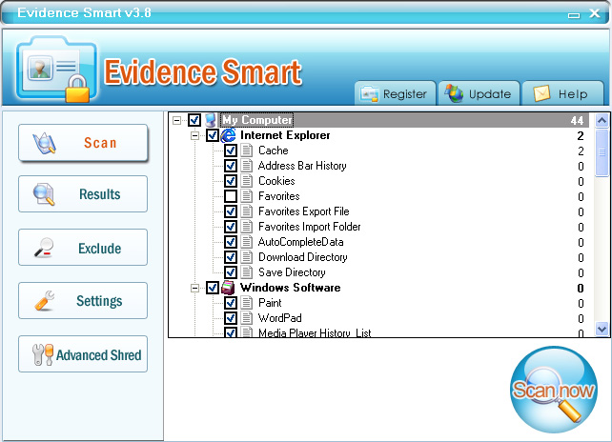Uncheck the WordPad checkbox
This screenshot has width=612, height=442.
(231, 318)
